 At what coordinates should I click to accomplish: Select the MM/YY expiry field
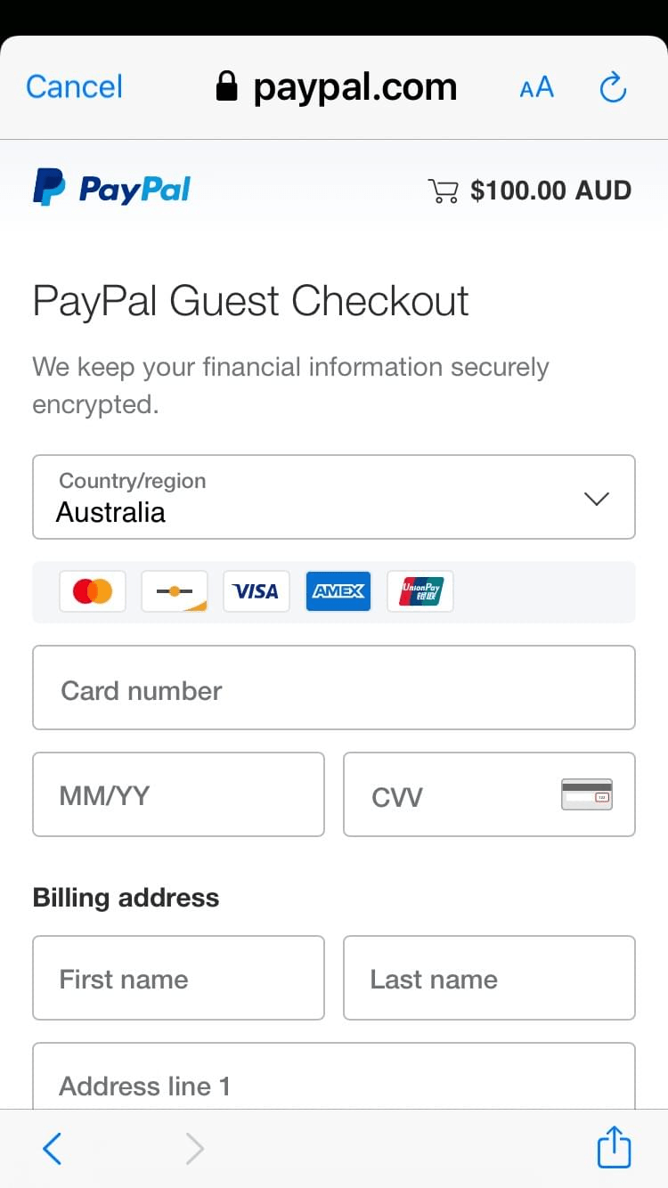coord(178,794)
